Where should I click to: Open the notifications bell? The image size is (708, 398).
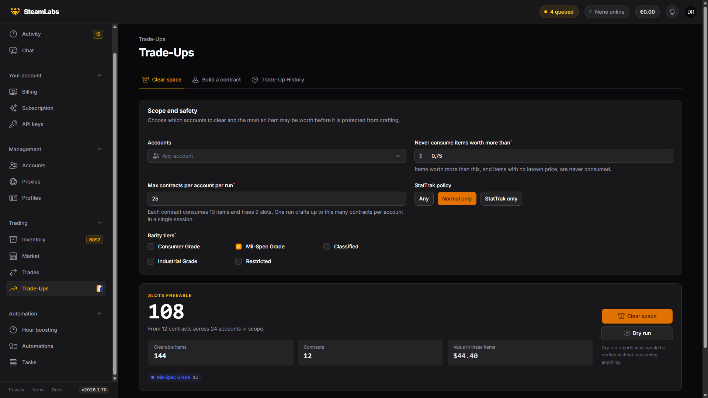tap(672, 12)
